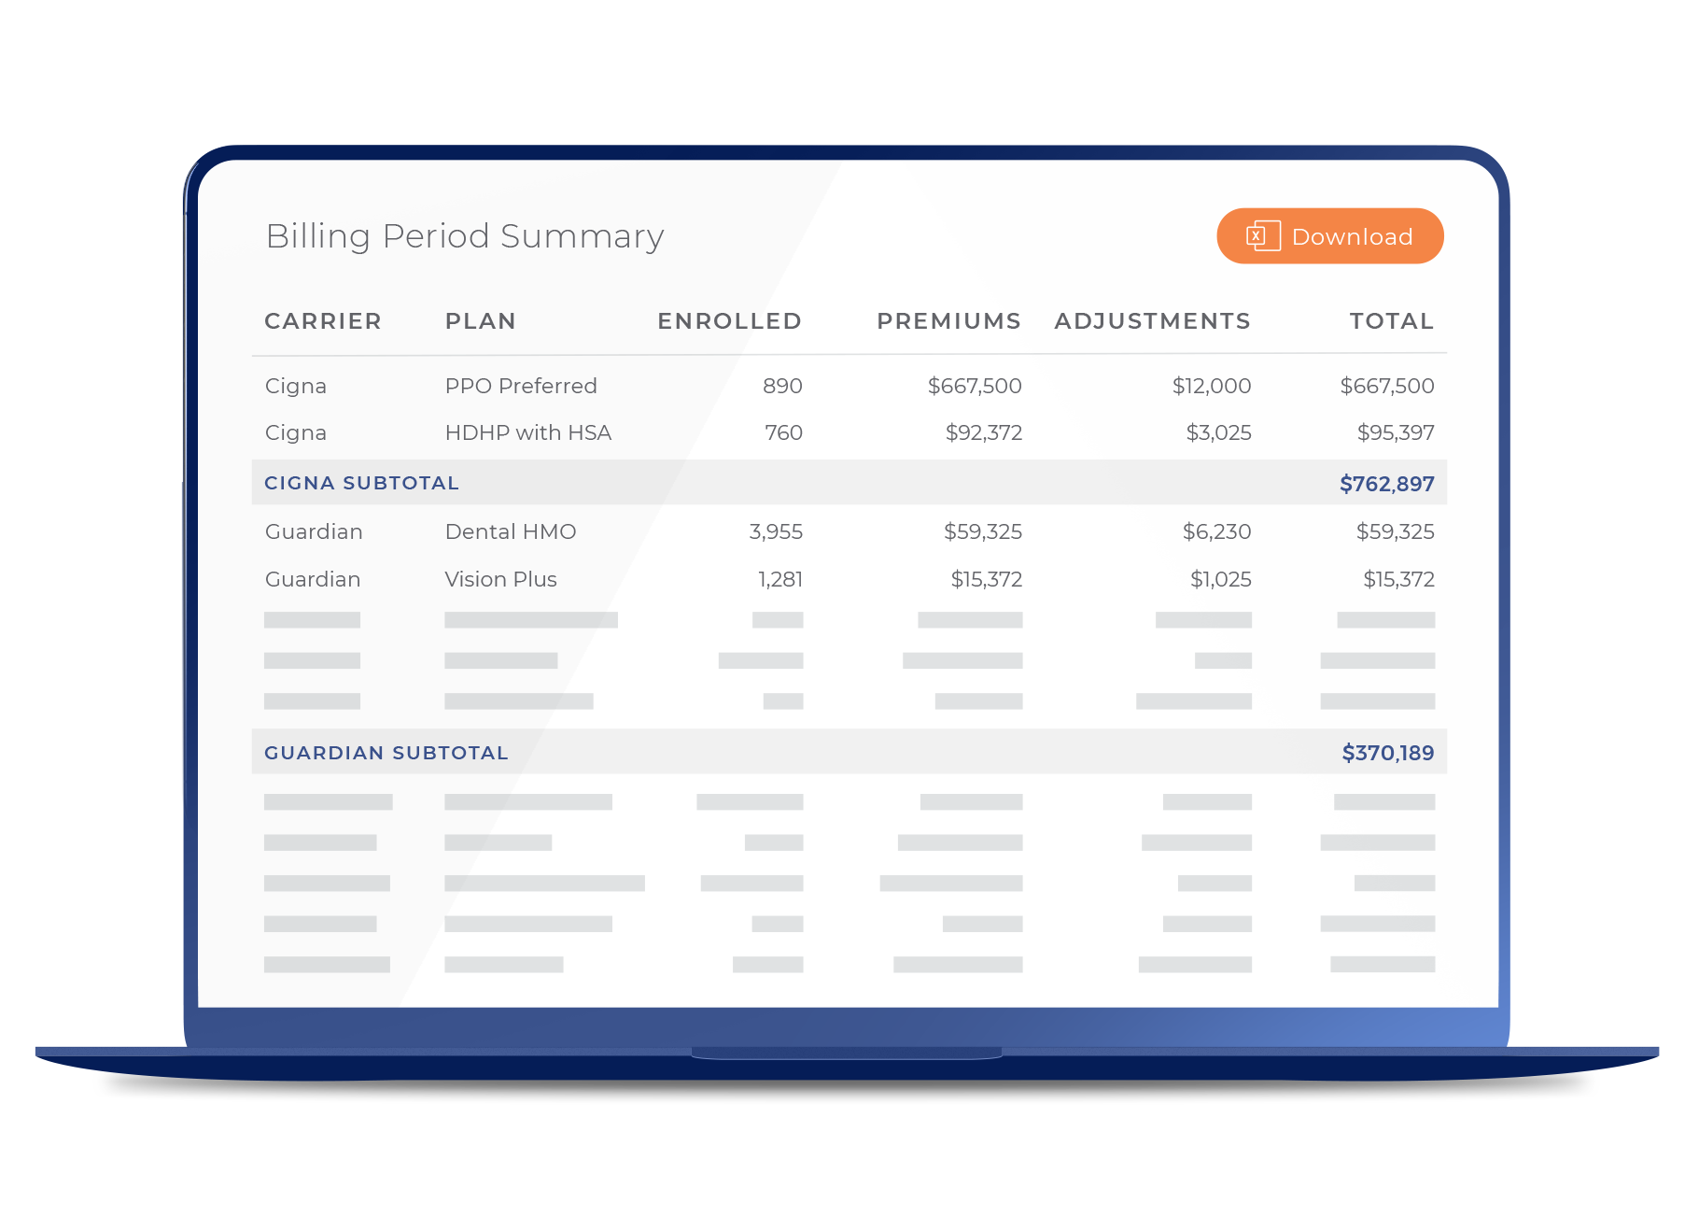This screenshot has width=1699, height=1231.
Task: Collapse the GUARDIAN SUBTOTAL section
Action: (386, 752)
